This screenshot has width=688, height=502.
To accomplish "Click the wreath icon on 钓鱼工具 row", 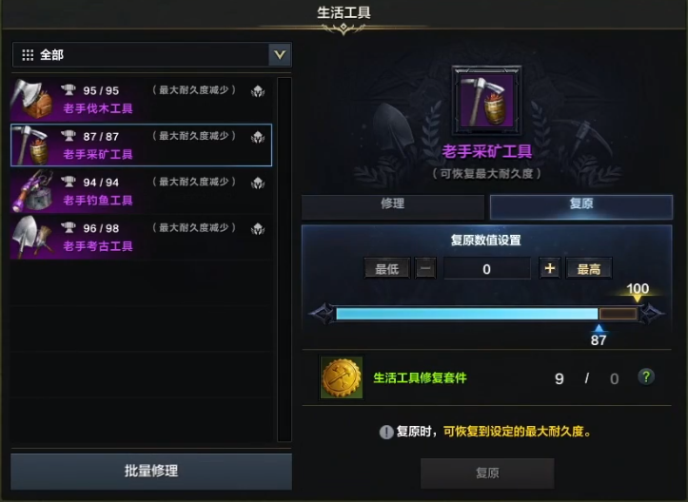I will tap(258, 183).
